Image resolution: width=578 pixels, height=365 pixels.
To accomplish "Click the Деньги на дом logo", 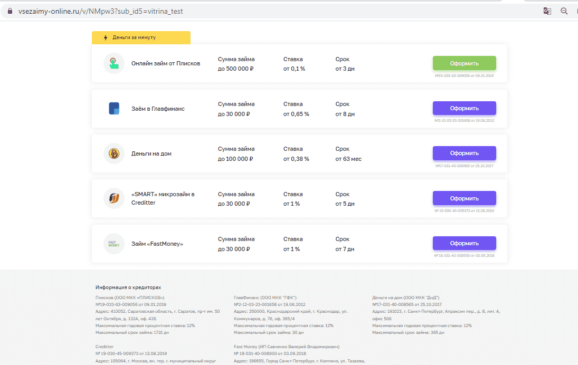I will [x=114, y=153].
